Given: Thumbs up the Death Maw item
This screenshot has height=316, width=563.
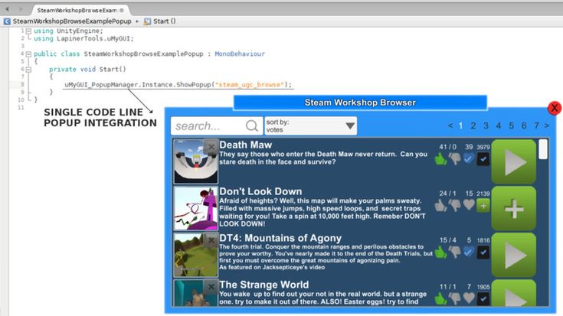Looking at the screenshot, I should coord(440,159).
